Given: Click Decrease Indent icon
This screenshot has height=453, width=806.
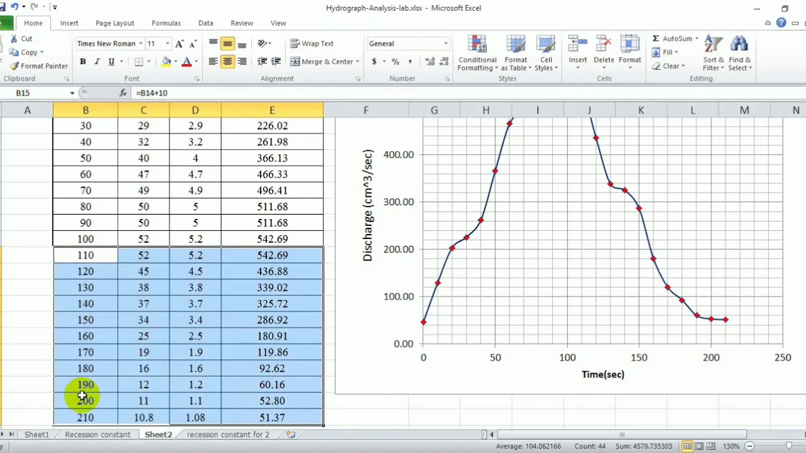Looking at the screenshot, I should (262, 62).
